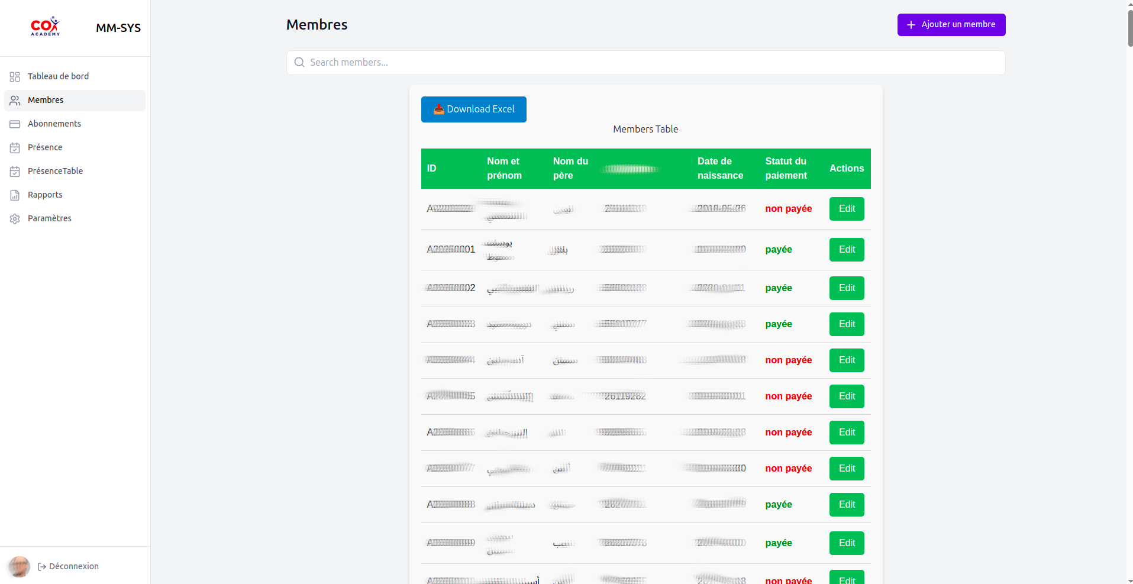Viewport: 1133px width, 584px height.
Task: Edit member with ID ending 02
Action: pyautogui.click(x=846, y=288)
